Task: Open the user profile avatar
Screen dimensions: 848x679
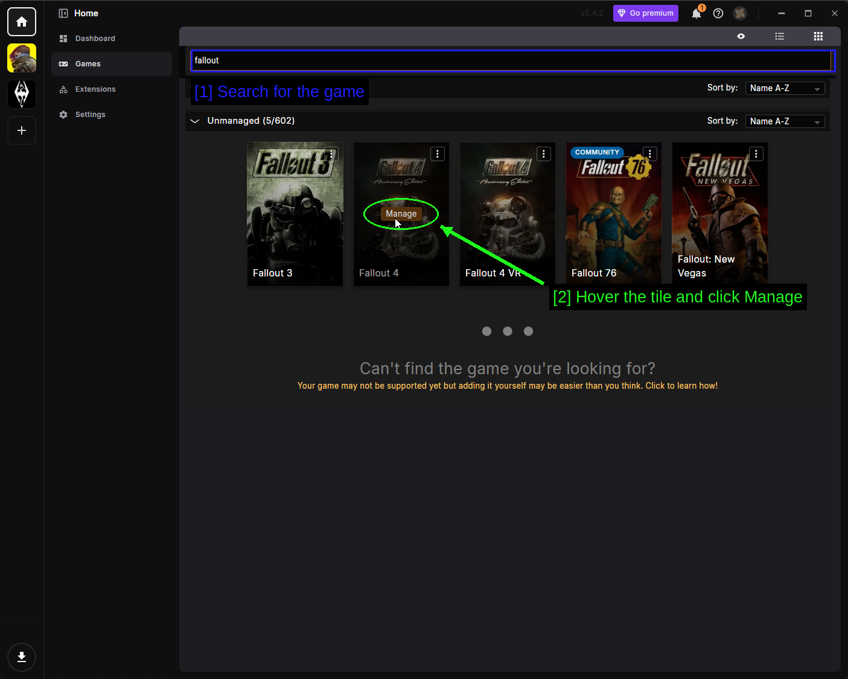Action: click(740, 13)
